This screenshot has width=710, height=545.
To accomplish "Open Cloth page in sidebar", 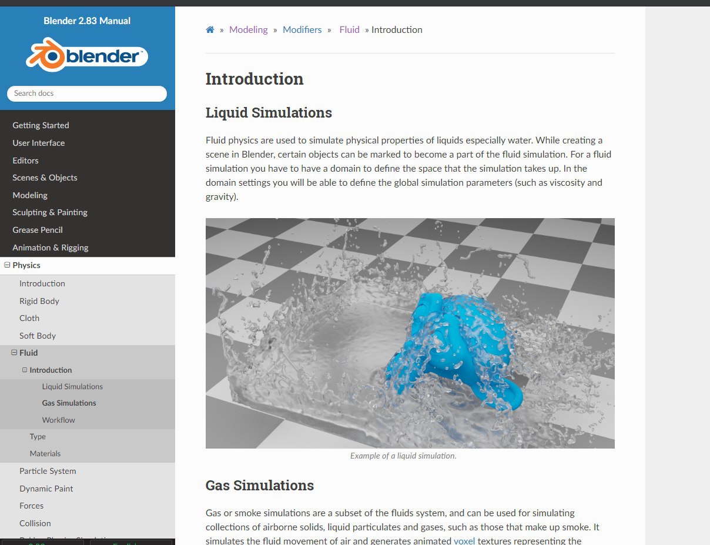I will click(29, 318).
